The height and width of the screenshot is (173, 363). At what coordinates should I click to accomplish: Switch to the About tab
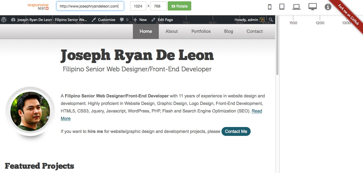(x=172, y=31)
